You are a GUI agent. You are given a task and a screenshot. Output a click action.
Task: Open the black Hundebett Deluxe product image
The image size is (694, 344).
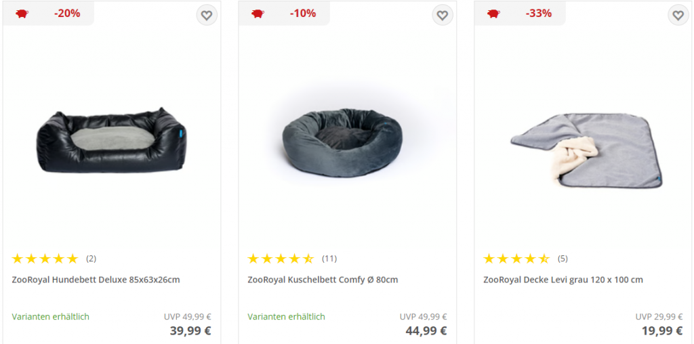click(112, 139)
